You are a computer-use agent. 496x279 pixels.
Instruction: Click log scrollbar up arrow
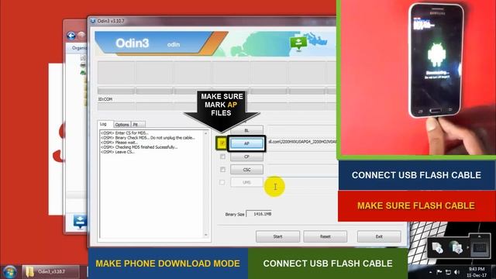[206, 133]
